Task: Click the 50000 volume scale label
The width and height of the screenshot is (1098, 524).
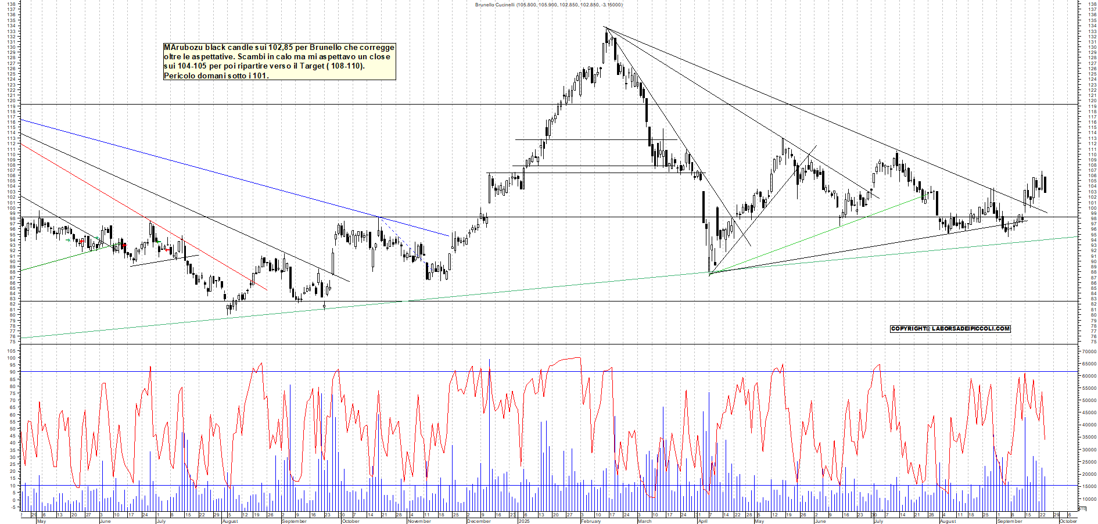Action: tap(1089, 400)
